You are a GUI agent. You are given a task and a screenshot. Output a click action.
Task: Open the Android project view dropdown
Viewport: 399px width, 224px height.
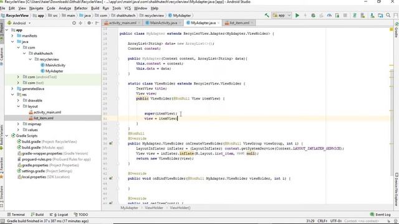pos(19,23)
